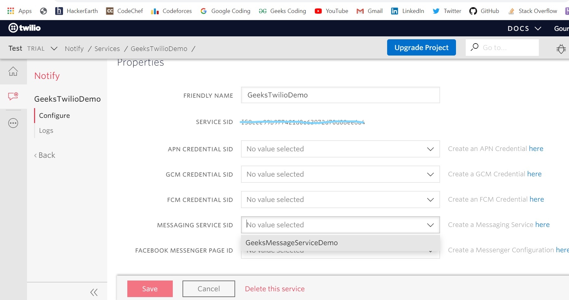Click Delete this service

[x=275, y=289]
